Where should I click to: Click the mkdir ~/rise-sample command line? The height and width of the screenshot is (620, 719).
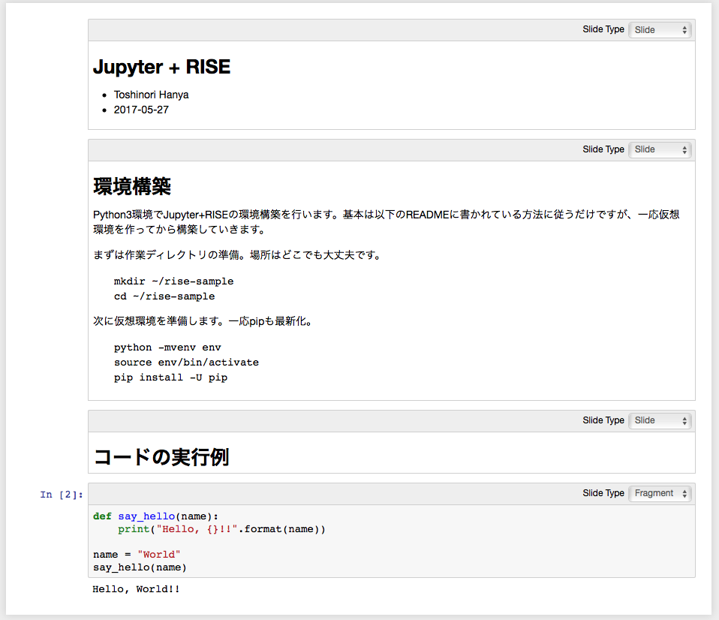coord(173,281)
